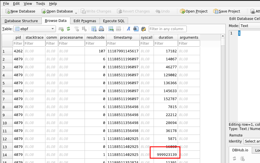Click the clear all filters icon
Screen dimensions: 260x163
point(76,29)
